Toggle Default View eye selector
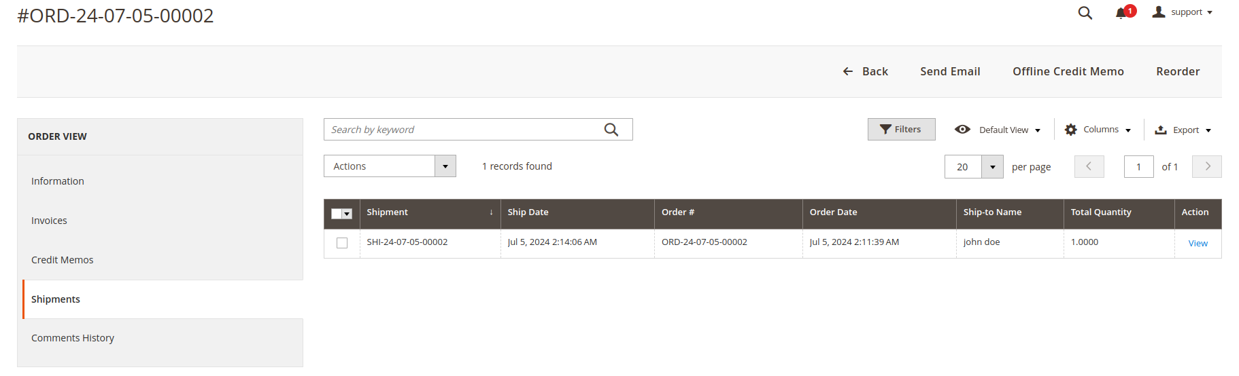The image size is (1239, 376). [997, 130]
